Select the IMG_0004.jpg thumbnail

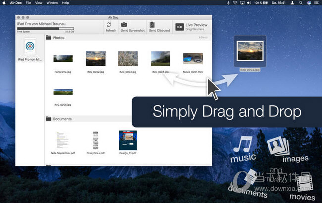point(161,59)
